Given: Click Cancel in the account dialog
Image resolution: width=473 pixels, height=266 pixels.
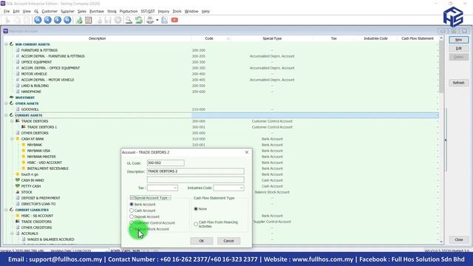Looking at the screenshot, I should pos(228,241).
